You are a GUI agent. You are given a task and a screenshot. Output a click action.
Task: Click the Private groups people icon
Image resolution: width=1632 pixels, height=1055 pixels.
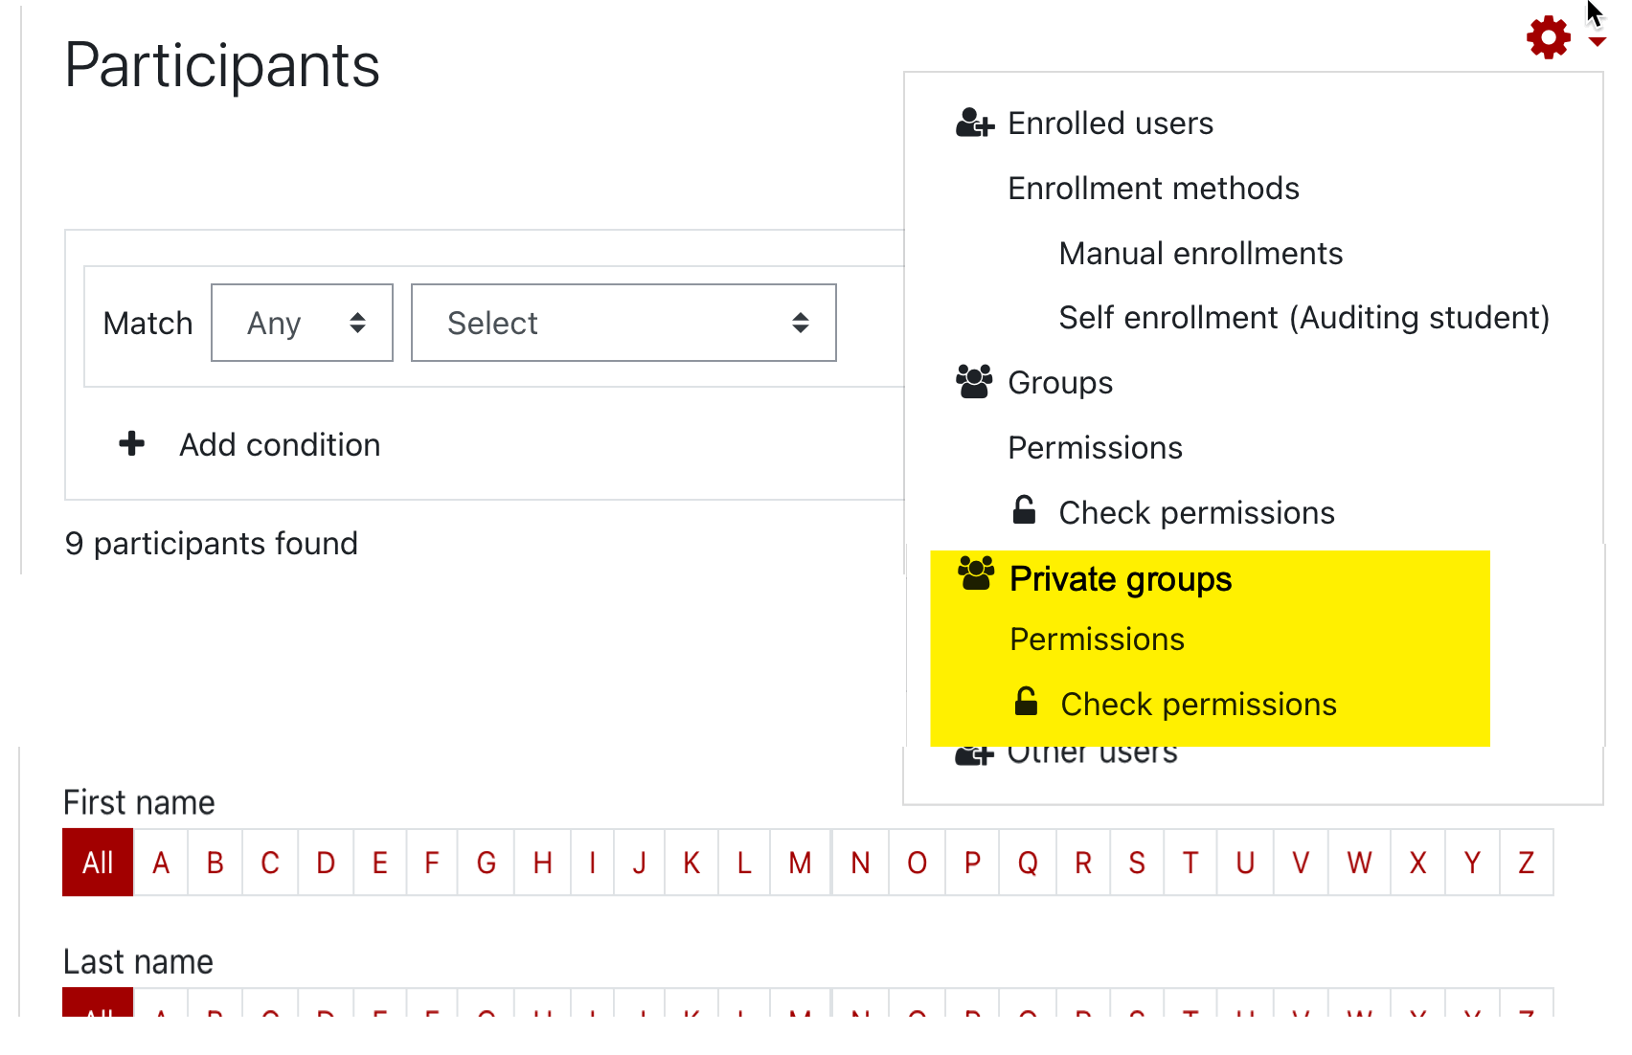click(x=976, y=573)
